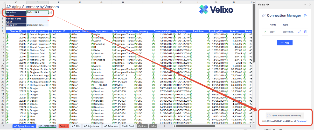314x130 pixels.
Task: Click the Amount 2,975.00 cell
Action: pyautogui.click(x=234, y=34)
